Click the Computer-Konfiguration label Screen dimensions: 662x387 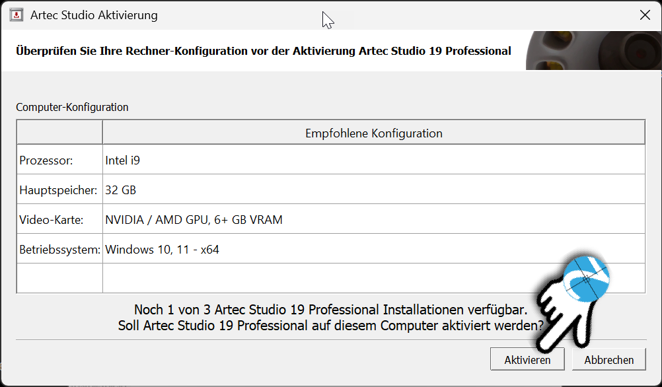[72, 107]
